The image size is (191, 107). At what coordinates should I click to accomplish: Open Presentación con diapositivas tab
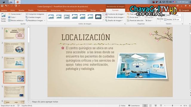click(x=76, y=10)
